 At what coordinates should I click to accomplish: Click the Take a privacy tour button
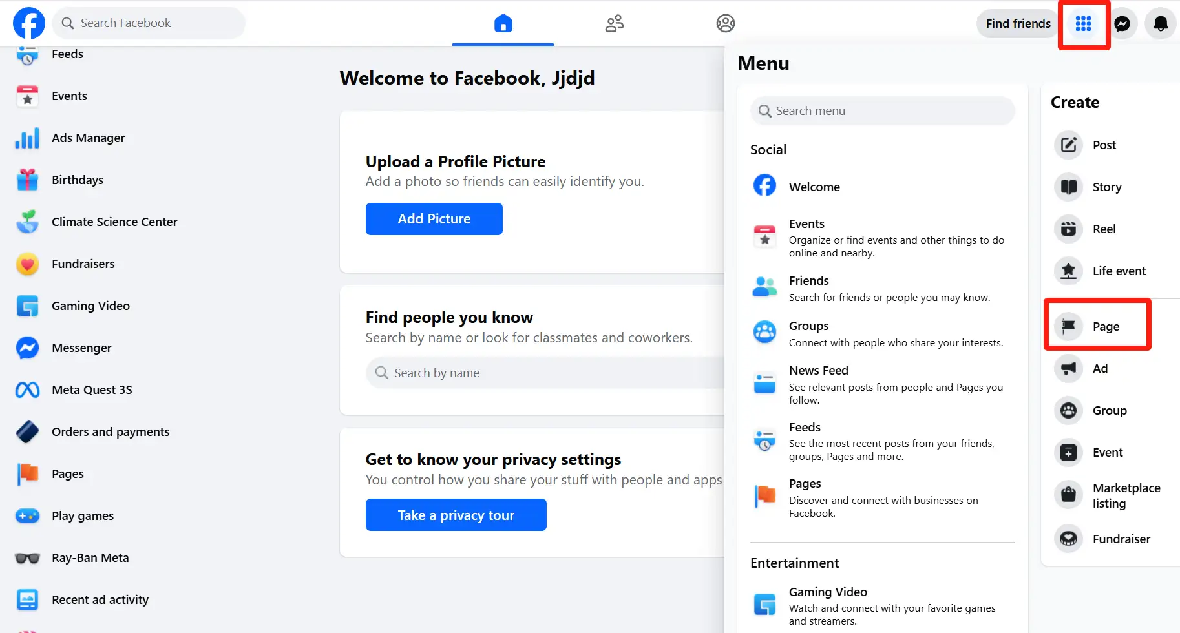point(456,515)
